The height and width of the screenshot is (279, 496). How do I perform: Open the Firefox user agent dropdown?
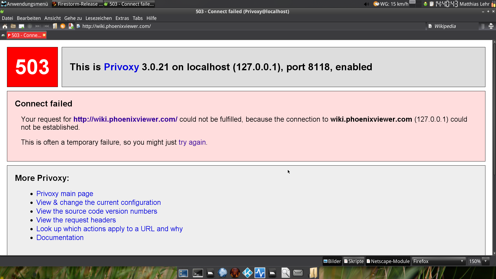pyautogui.click(x=438, y=261)
